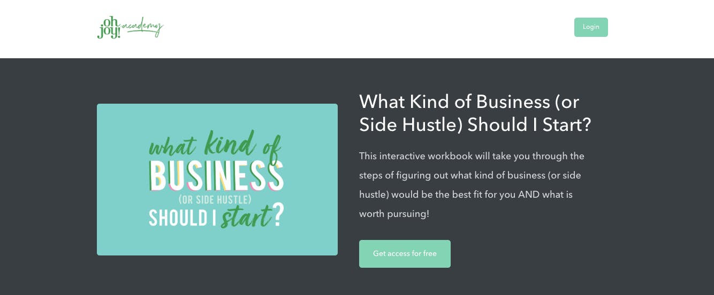The height and width of the screenshot is (295, 714).
Task: Click the second heading line "Side Hustle) Should I Start?"
Action: (475, 125)
